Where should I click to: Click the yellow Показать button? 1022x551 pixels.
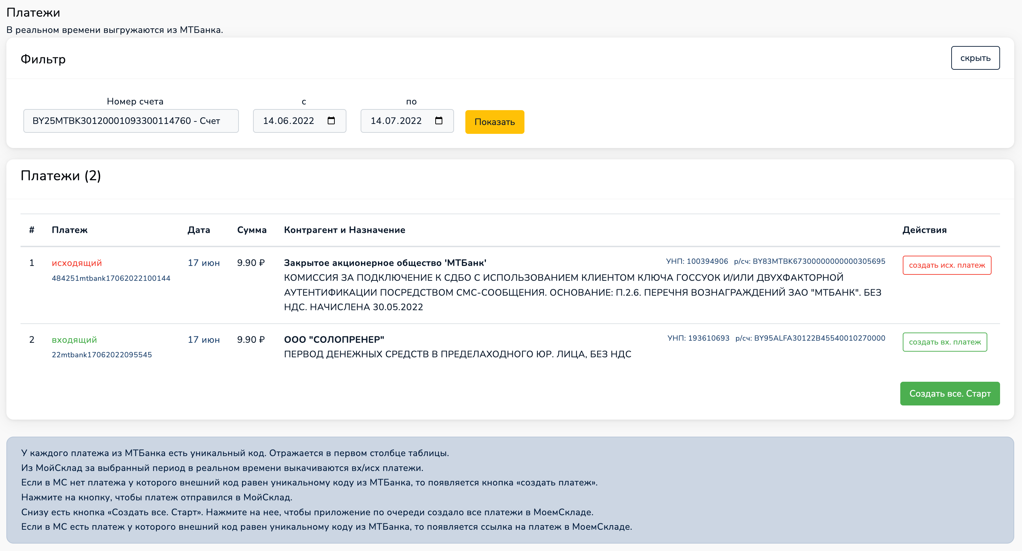[494, 122]
